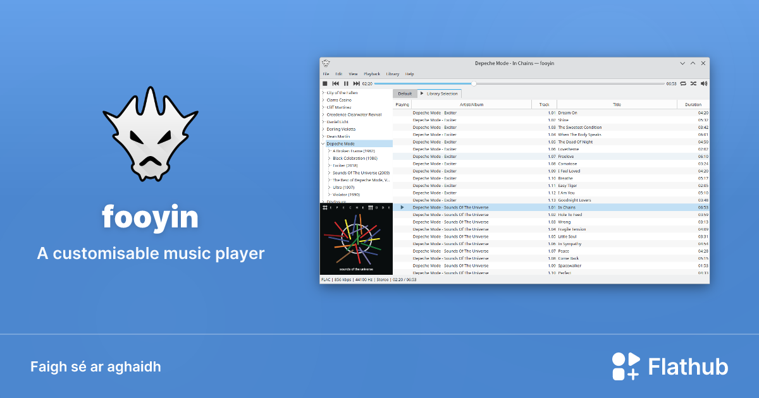759x398 pixels.
Task: Click the Artist/Album column header
Action: 471,104
